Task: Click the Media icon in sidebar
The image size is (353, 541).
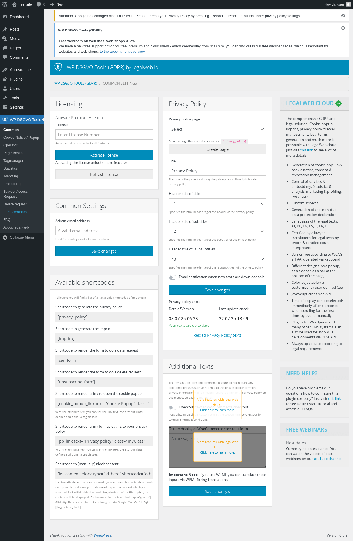Action: tap(5, 39)
